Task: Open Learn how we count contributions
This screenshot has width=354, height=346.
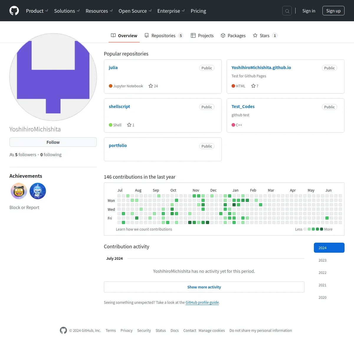Action: [x=144, y=229]
